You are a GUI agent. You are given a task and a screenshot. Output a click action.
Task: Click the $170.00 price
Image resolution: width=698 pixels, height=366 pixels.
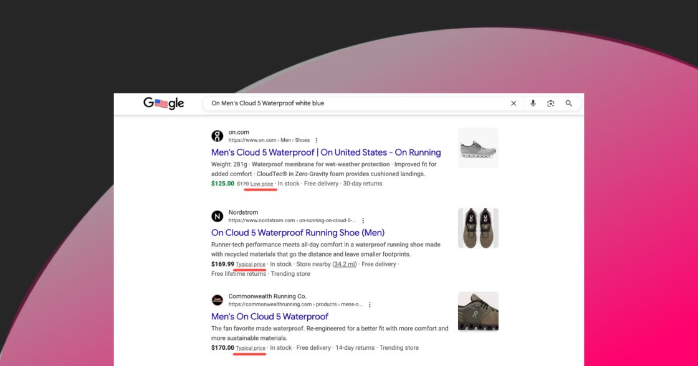(x=222, y=348)
